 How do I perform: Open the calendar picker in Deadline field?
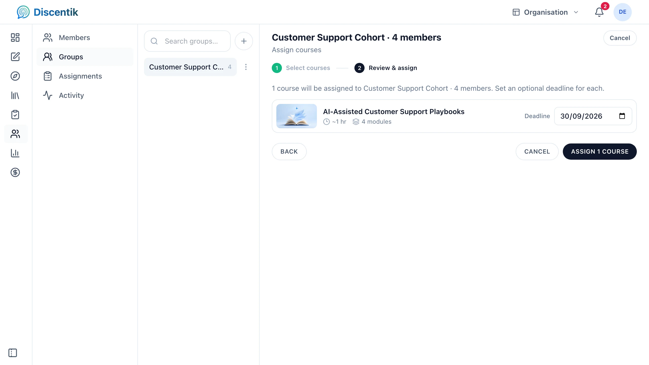click(x=622, y=116)
